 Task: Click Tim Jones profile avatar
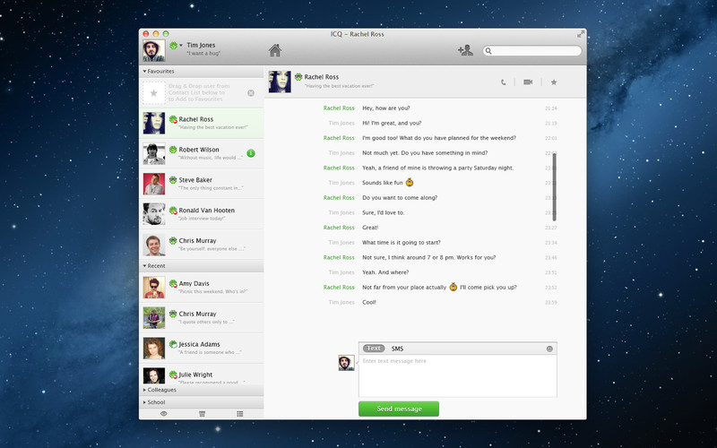click(153, 50)
